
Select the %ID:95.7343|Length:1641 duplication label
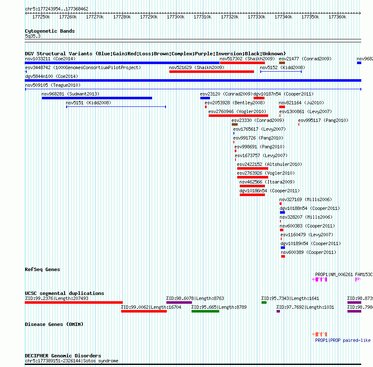(x=290, y=298)
